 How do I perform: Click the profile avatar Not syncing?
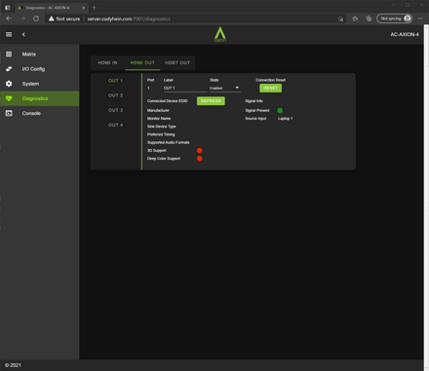[x=395, y=19]
